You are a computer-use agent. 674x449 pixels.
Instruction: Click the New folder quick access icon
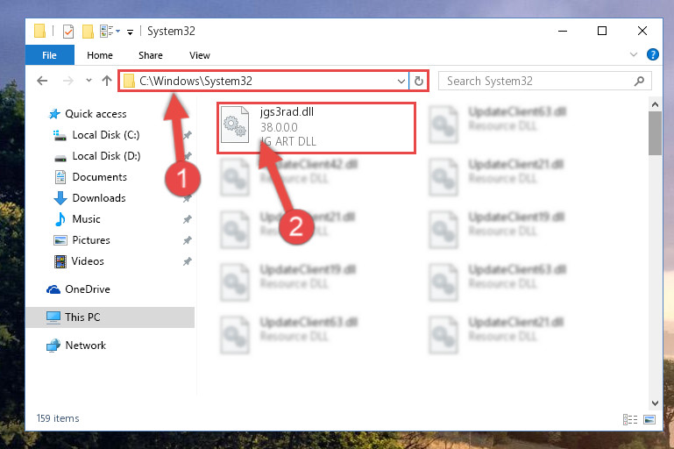click(88, 32)
